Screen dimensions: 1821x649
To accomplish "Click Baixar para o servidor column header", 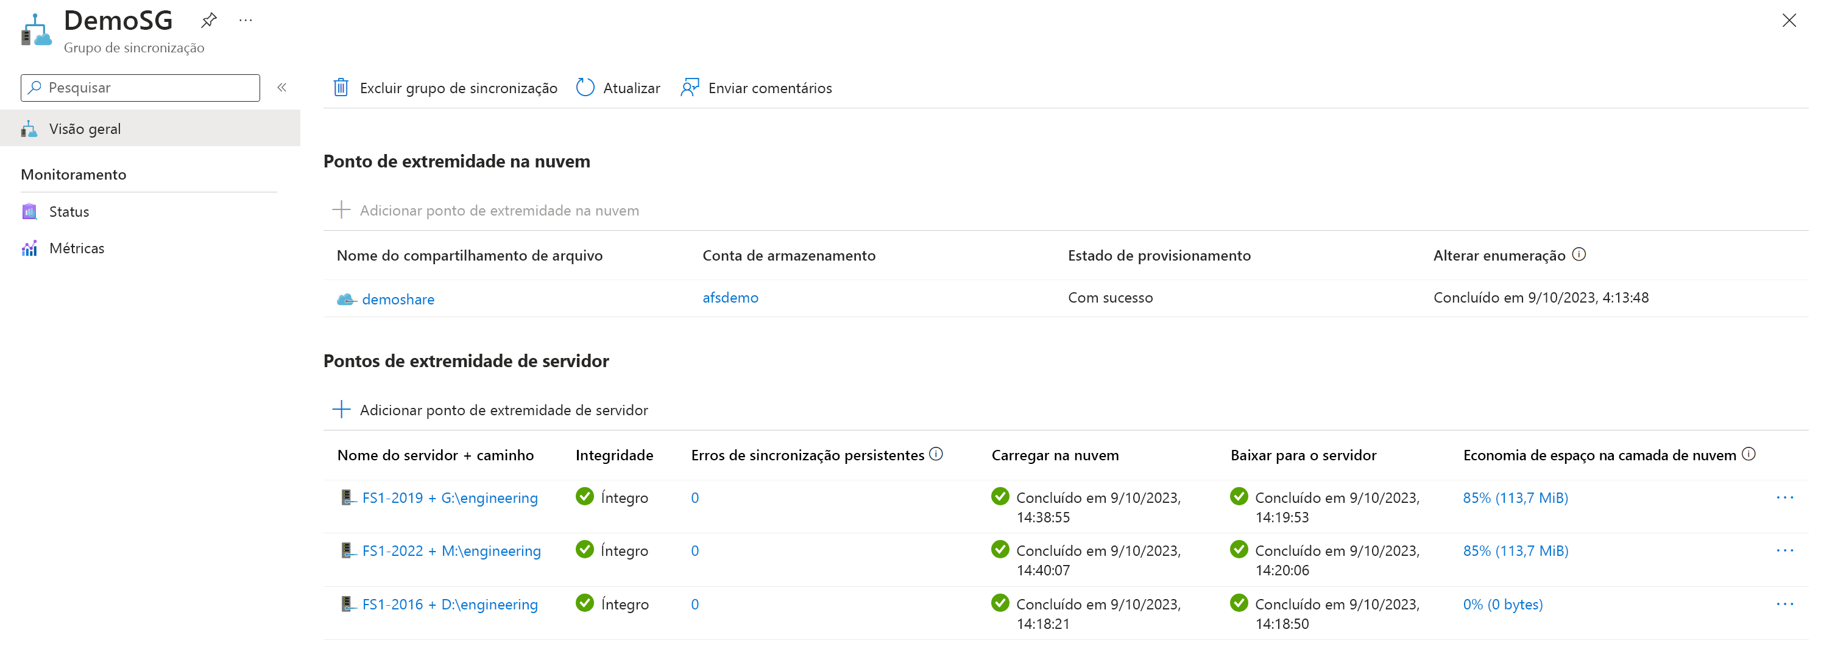I will click(x=1303, y=455).
